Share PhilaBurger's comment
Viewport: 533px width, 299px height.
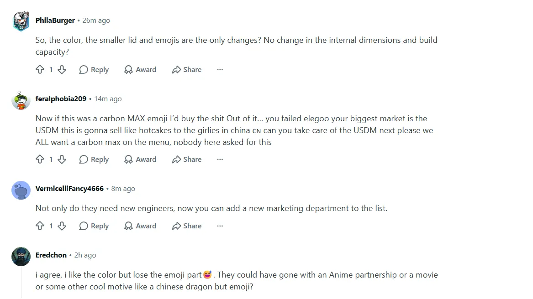187,70
